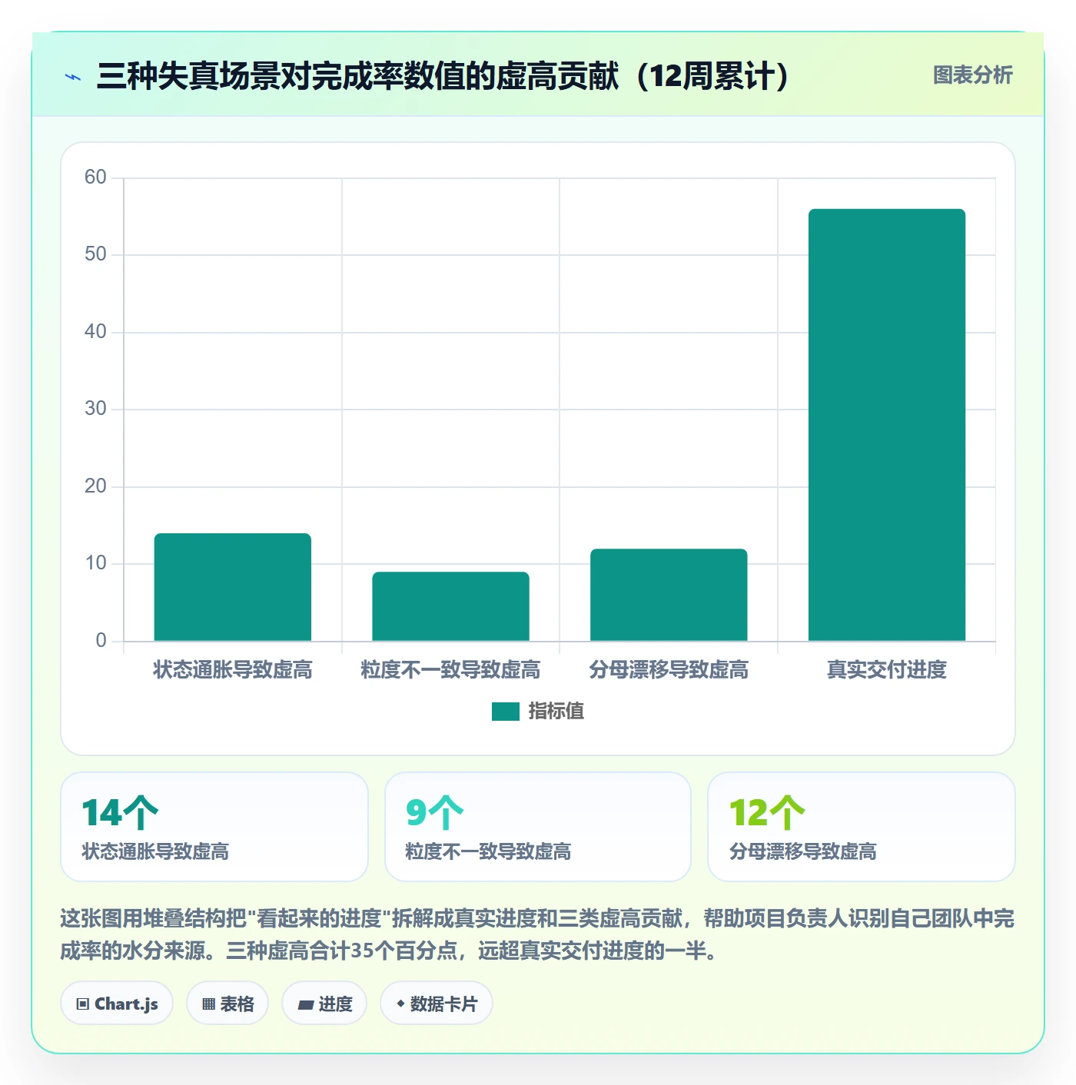Click the y-axis value 20

(95, 486)
